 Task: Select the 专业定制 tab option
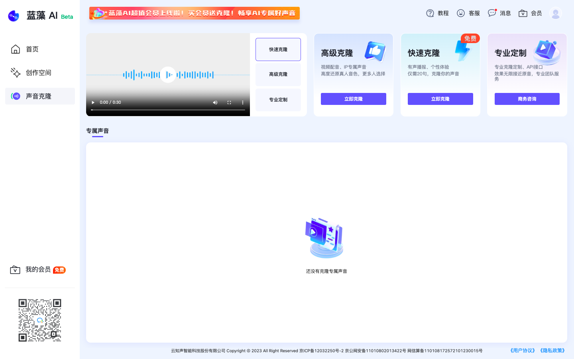point(278,100)
